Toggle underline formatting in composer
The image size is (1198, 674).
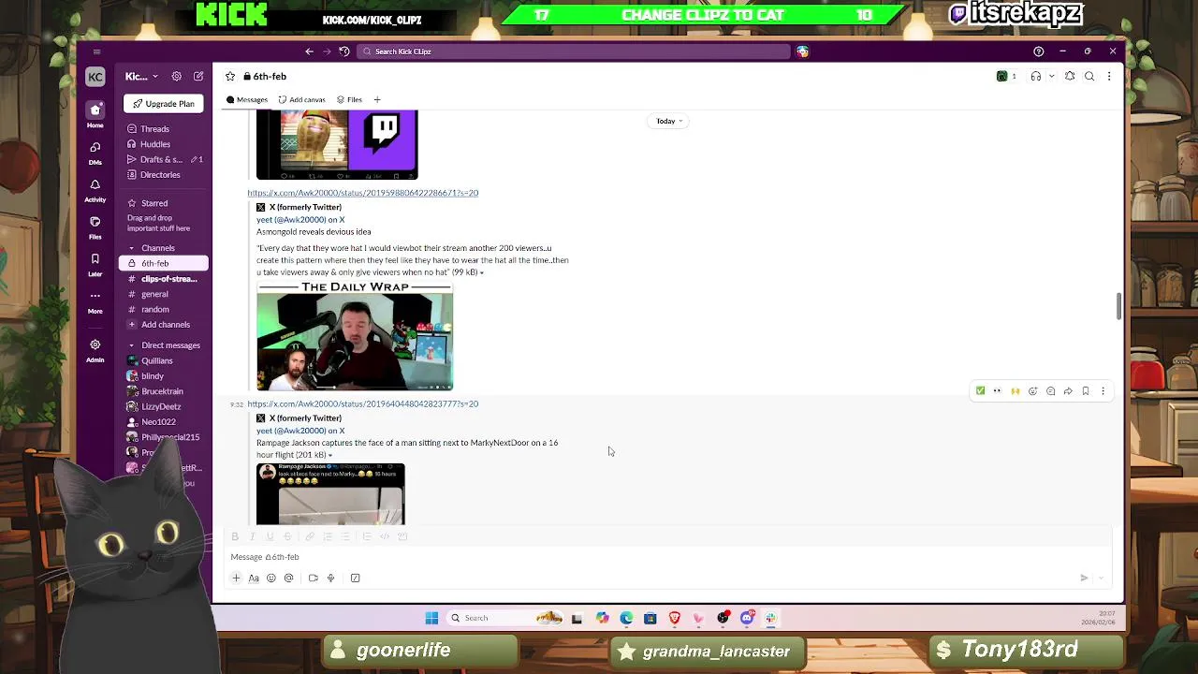coord(270,536)
